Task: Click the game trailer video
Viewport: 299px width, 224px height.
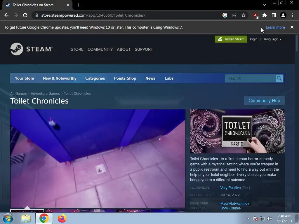Action: (x=98, y=158)
